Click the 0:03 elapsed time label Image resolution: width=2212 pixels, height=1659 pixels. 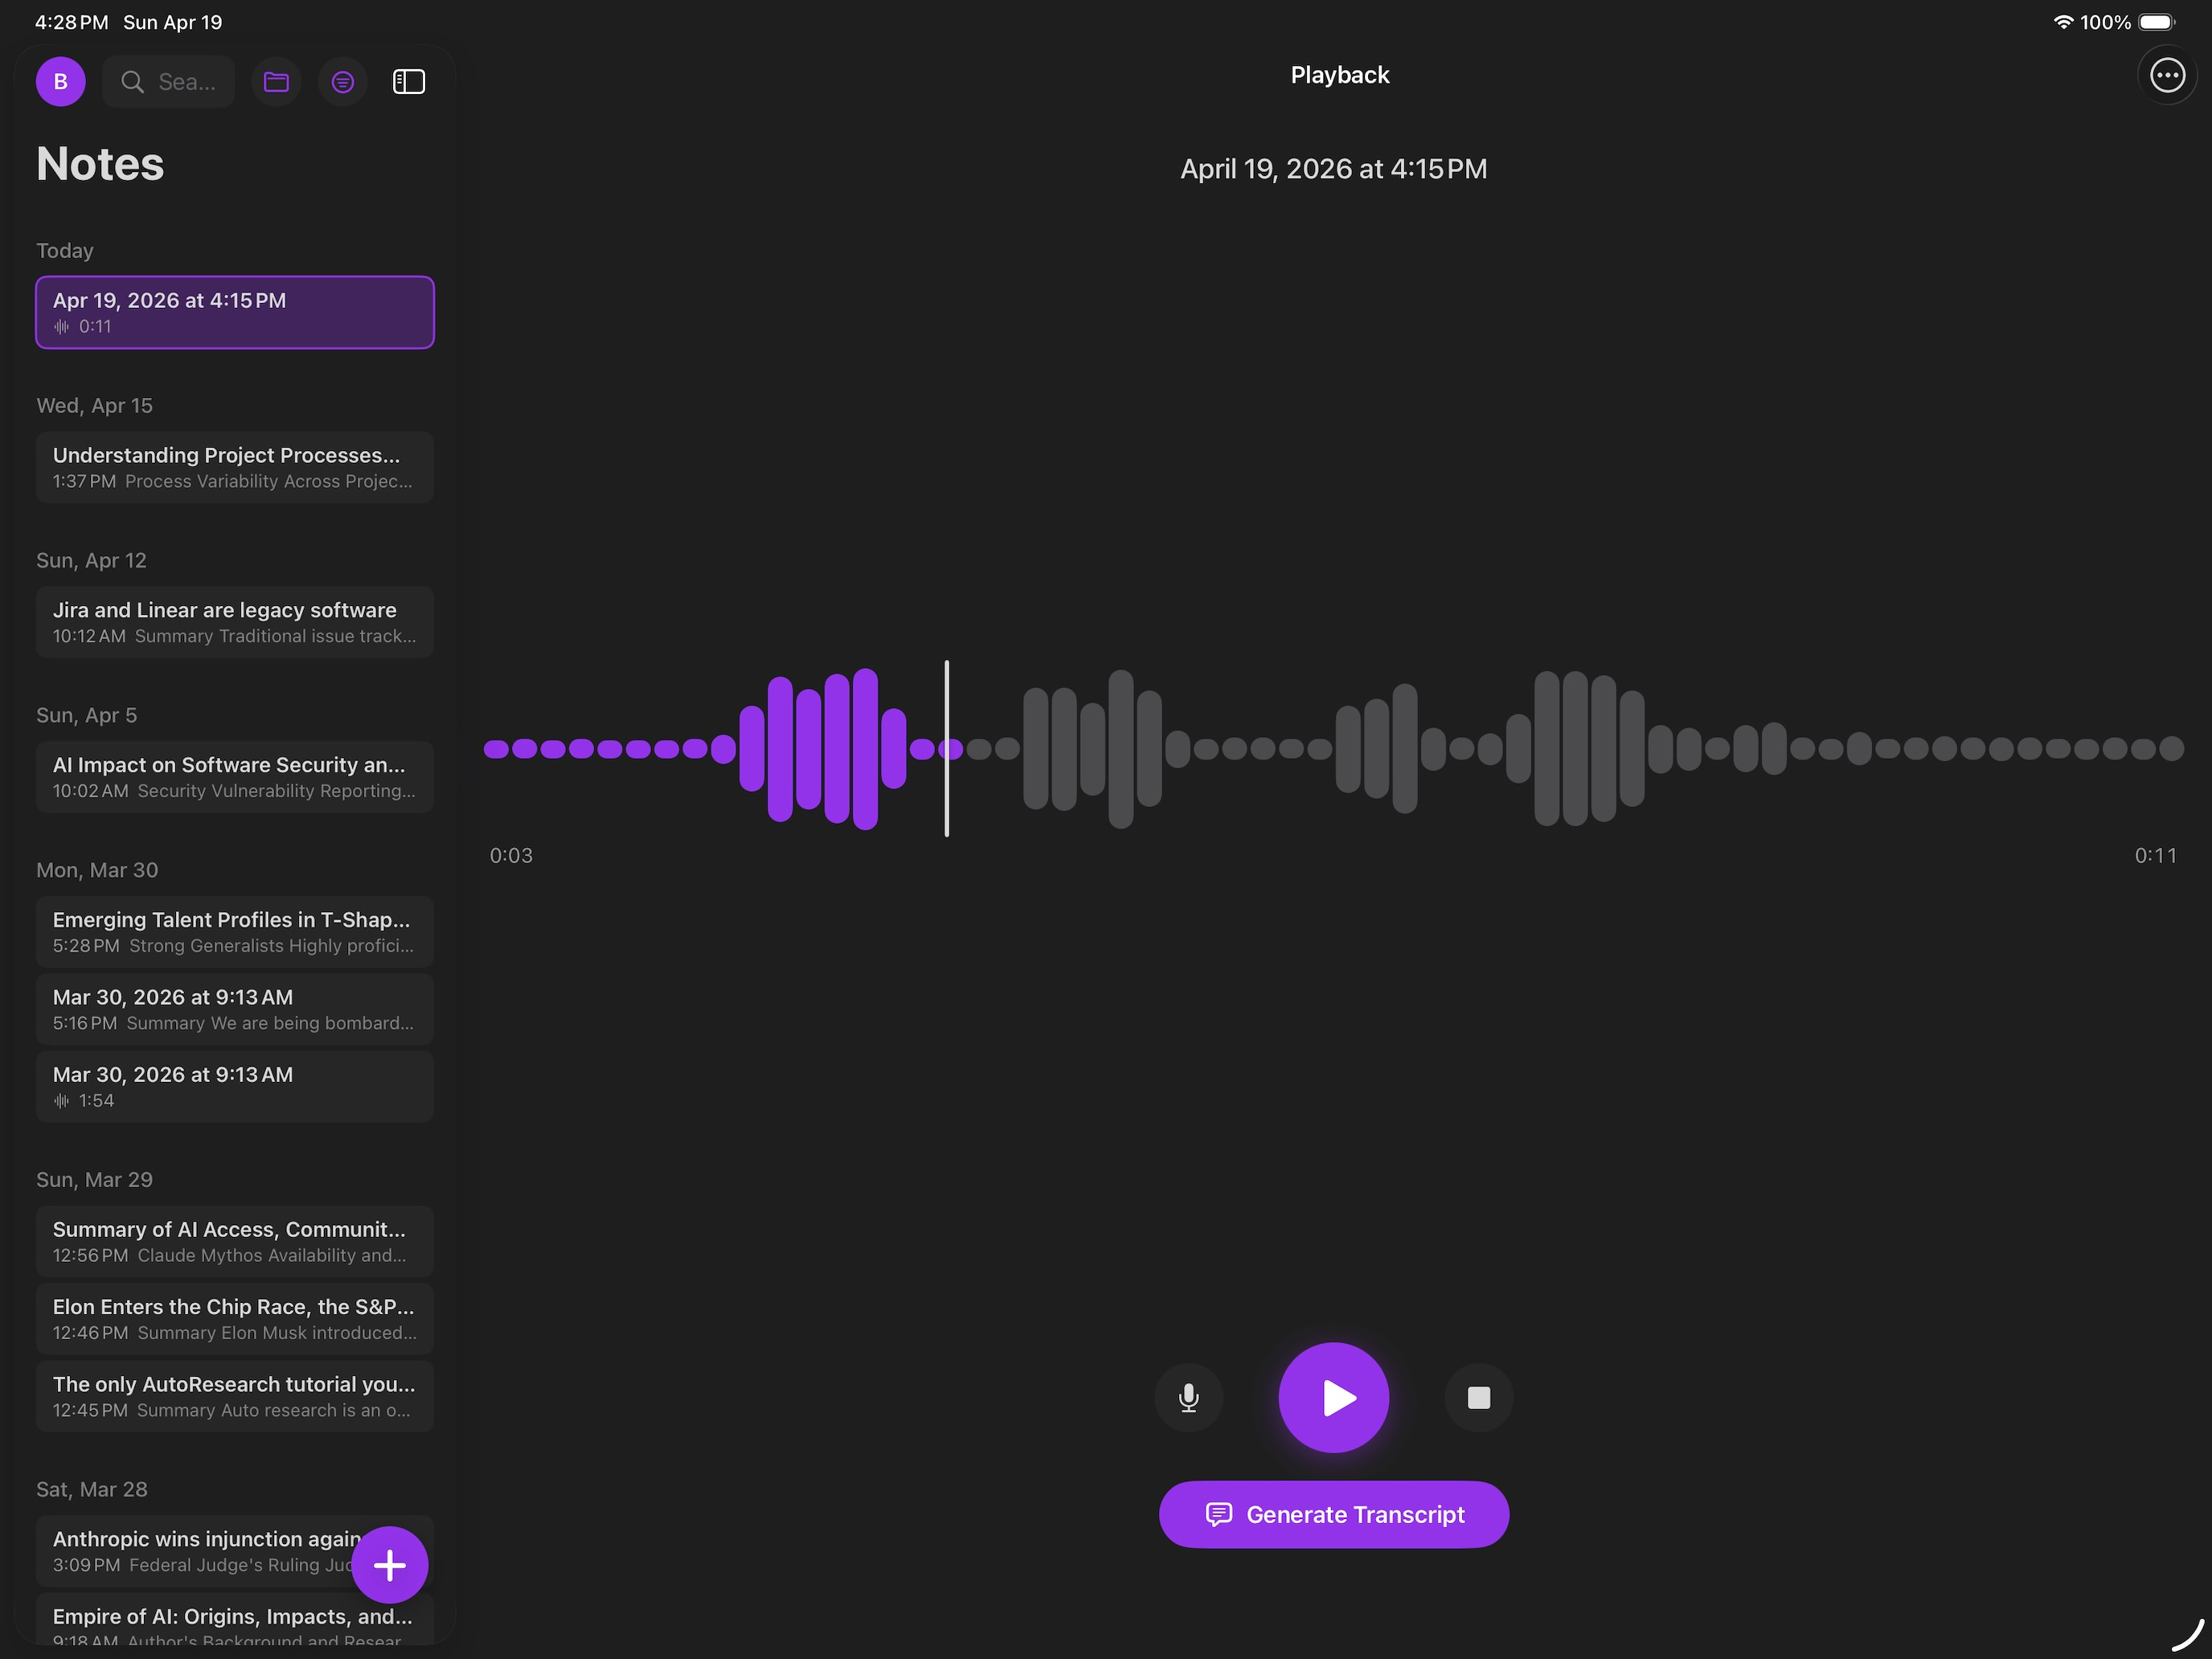point(511,855)
